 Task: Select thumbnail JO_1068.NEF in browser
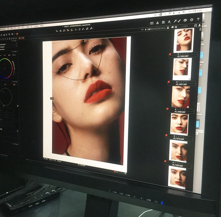(181, 97)
